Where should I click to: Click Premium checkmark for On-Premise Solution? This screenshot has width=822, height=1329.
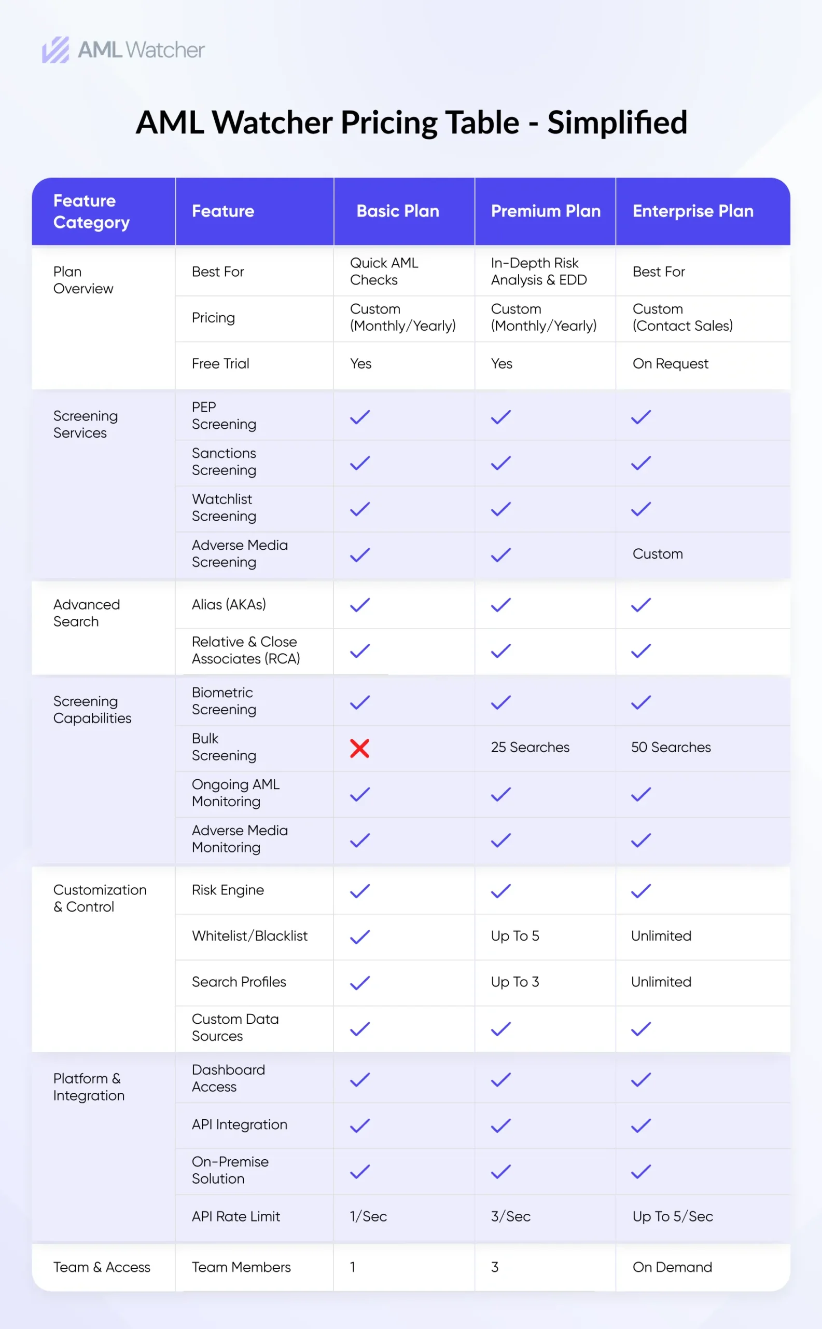point(500,1171)
